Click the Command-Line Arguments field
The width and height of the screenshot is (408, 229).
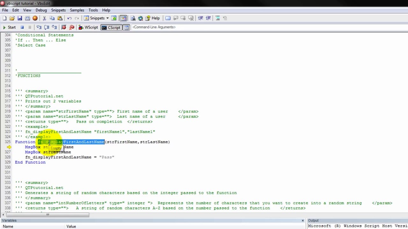[x=154, y=27]
